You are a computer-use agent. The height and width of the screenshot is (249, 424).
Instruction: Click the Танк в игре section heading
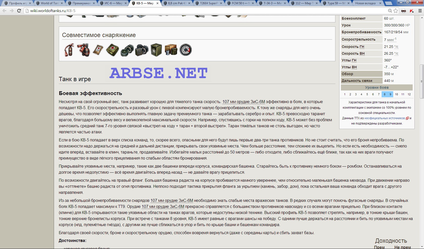click(75, 79)
